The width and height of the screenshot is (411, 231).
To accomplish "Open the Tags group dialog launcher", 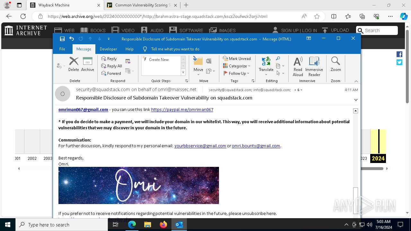I will pos(253,81).
